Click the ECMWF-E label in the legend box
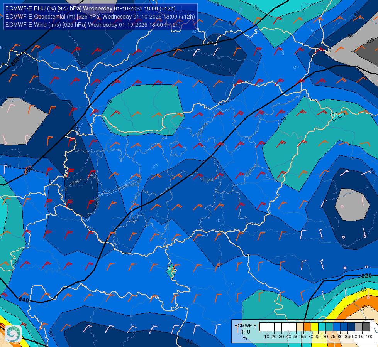Viewport: 378px width, 347px height. (x=245, y=325)
